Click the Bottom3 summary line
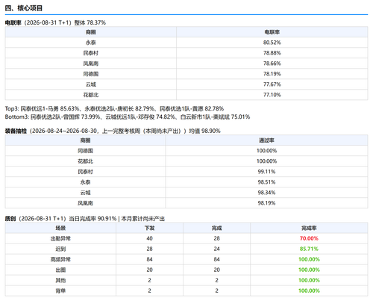The width and height of the screenshot is (373, 301). pos(128,117)
